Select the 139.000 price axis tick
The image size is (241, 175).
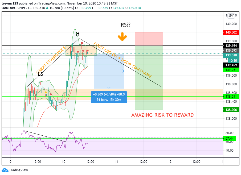click(231, 75)
